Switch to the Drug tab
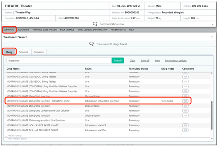Screen dimensions: 218x146 pos(10,52)
